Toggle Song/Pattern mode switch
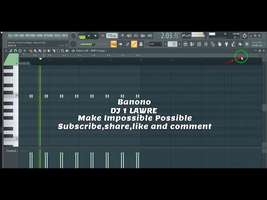 (82, 36)
